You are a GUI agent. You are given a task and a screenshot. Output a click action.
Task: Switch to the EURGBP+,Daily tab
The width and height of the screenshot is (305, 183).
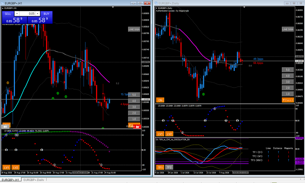pos(34,180)
